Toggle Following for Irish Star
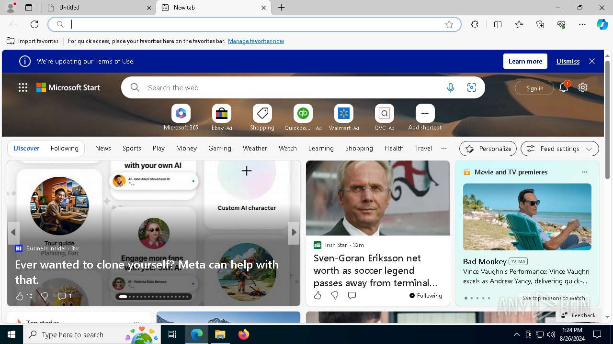Viewport: 613px width, 344px height. (426, 296)
